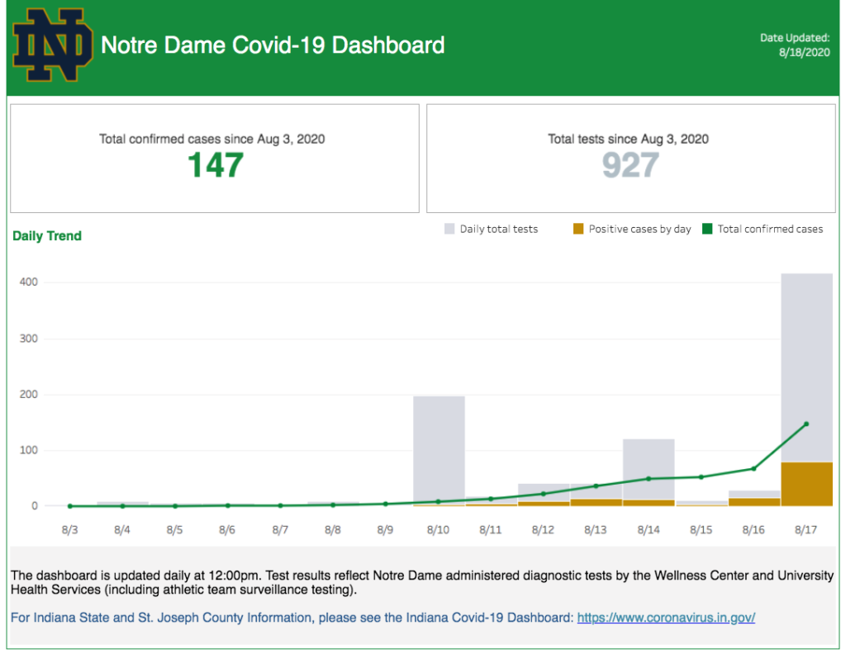Click the green Total confirmed cases swatch
Image resolution: width=846 pixels, height=654 pixels.
(x=707, y=229)
